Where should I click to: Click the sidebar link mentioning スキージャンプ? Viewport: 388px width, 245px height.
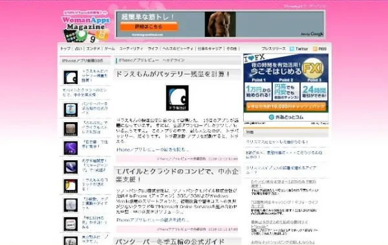point(94,165)
